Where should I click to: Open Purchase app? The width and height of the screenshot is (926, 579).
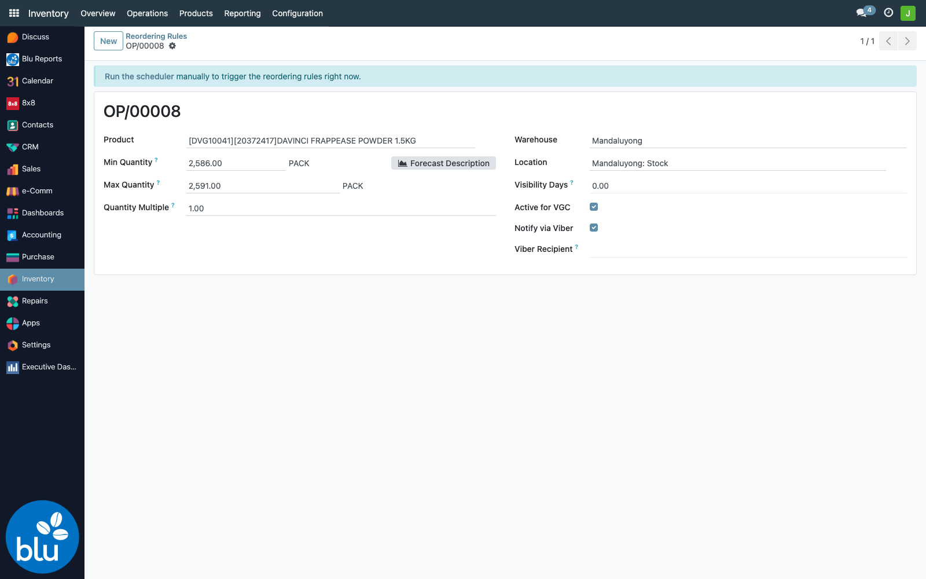(42, 257)
